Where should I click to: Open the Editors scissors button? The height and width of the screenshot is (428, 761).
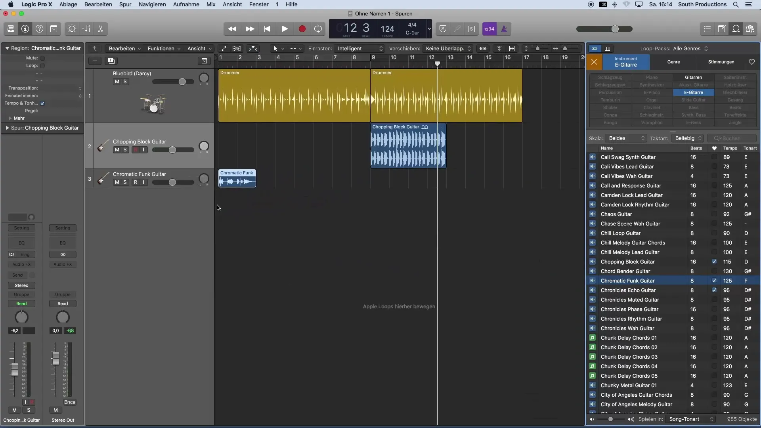[100, 29]
